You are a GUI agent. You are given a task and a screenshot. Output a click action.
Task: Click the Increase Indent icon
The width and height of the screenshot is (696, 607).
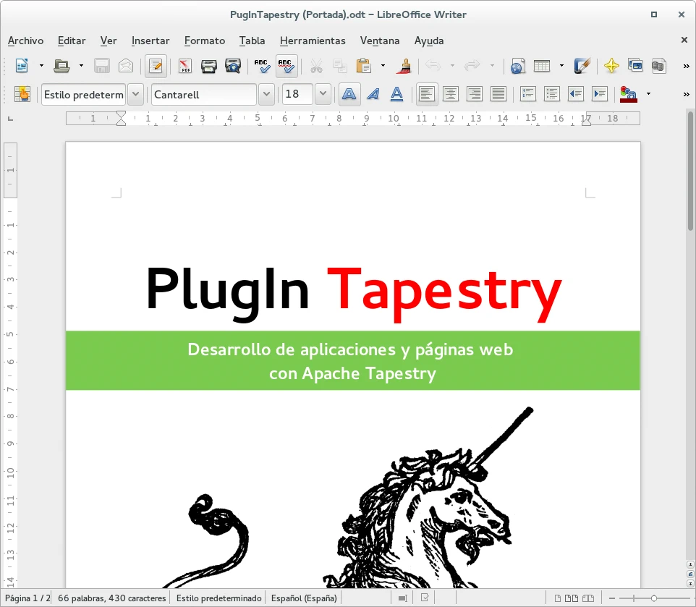tap(599, 94)
